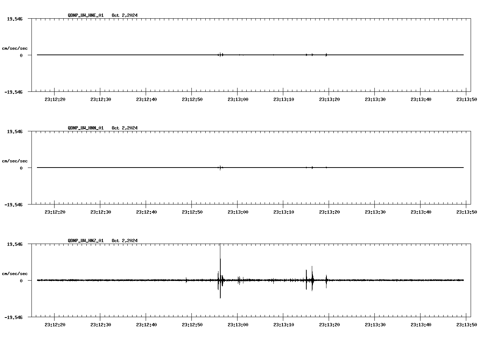The height and width of the screenshot is (338, 497).
Task: Choose the 23:12:30 time label under HNN chart
Action: point(101,212)
